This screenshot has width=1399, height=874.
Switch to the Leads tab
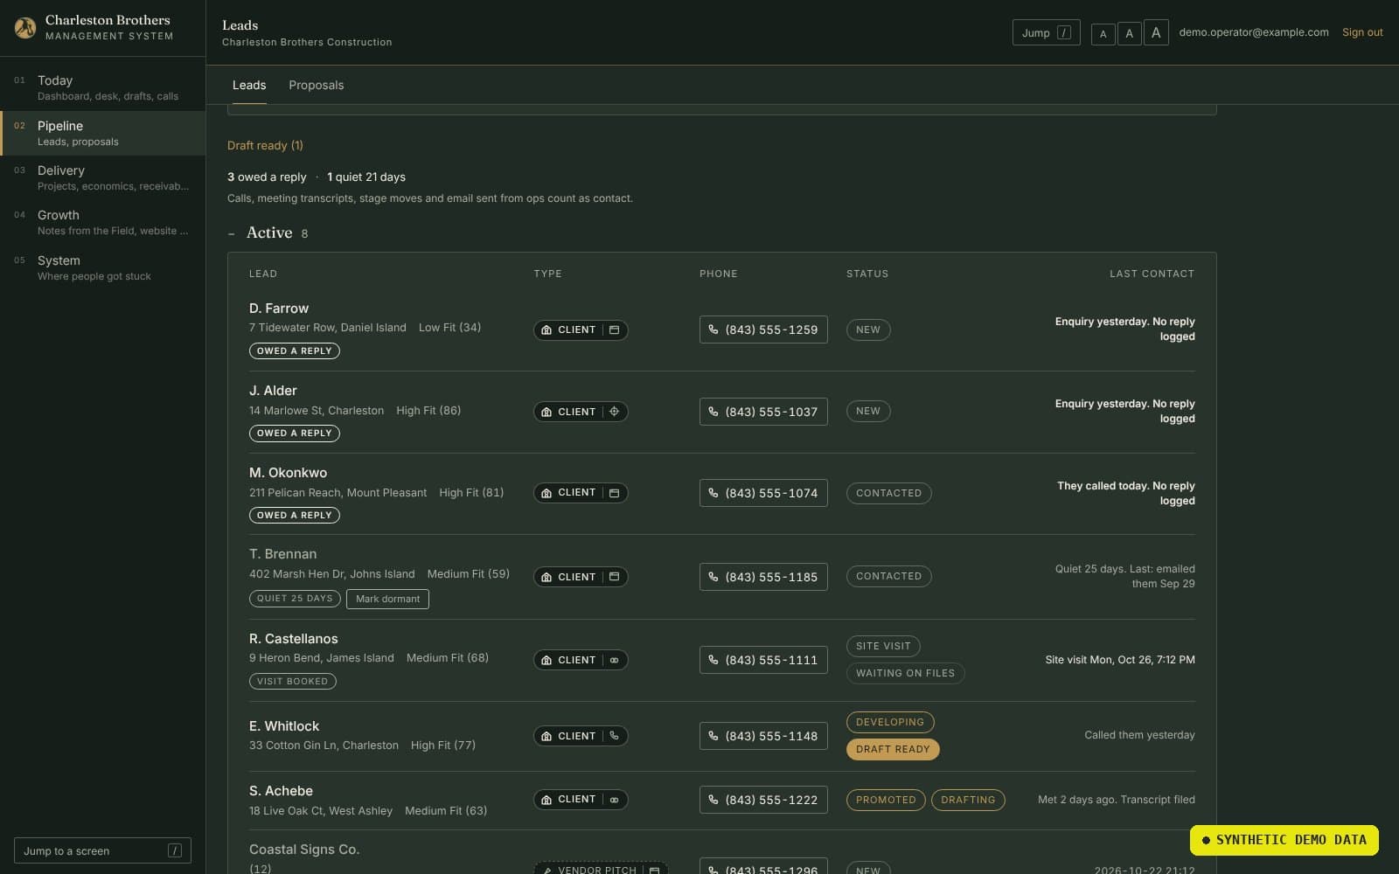[x=249, y=85]
